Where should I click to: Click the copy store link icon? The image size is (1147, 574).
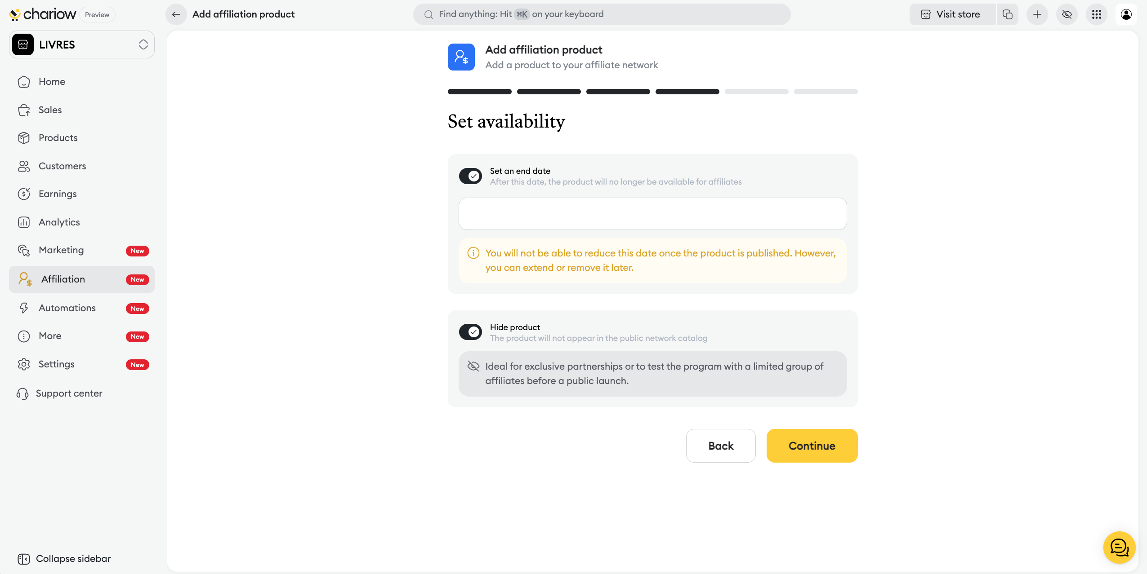click(x=1007, y=14)
